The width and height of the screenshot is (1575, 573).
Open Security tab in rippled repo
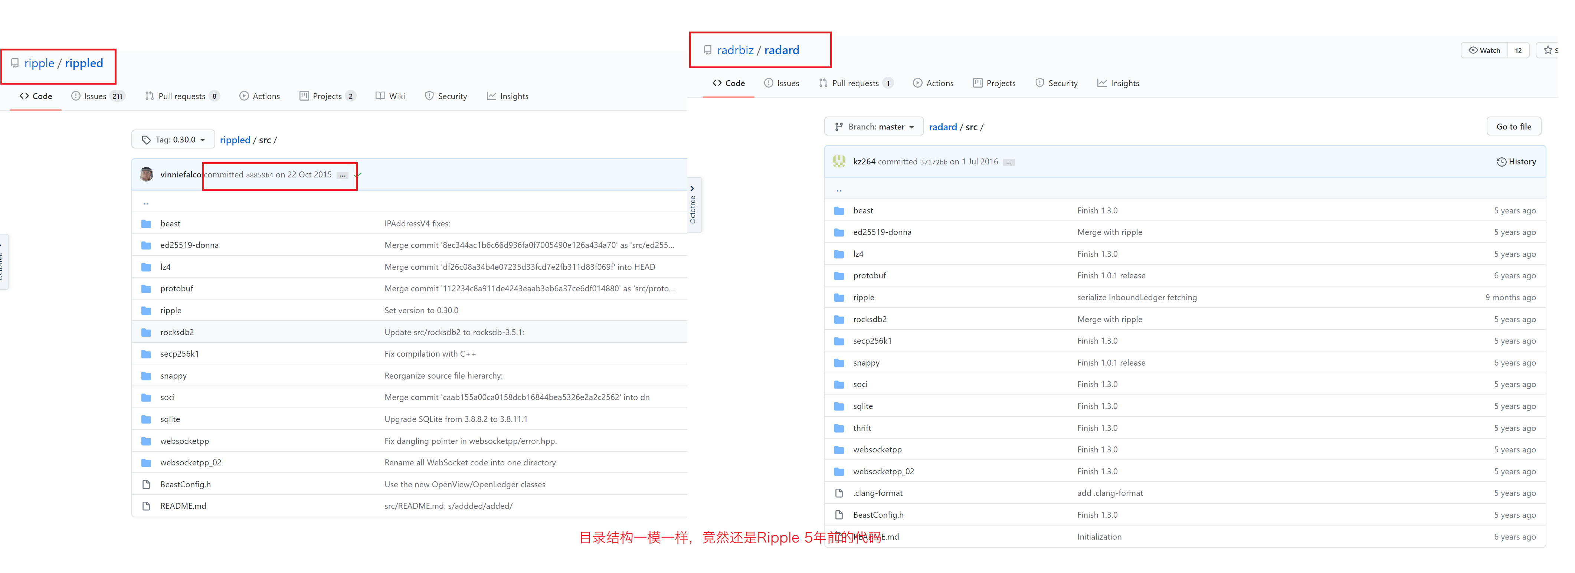click(446, 96)
